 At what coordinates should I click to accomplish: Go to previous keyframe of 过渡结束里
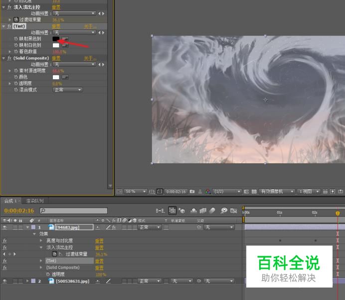[x=4, y=254]
